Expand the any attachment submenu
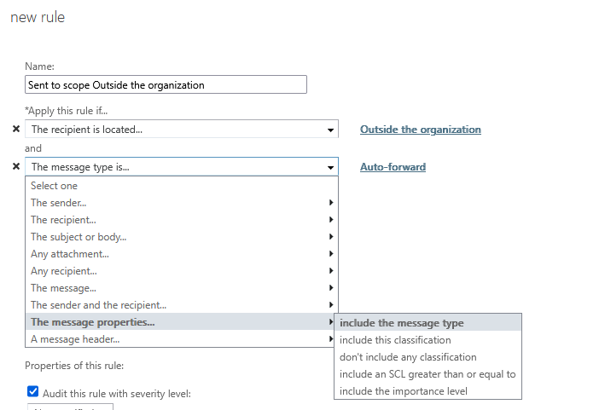The width and height of the screenshot is (605, 410). (181, 254)
